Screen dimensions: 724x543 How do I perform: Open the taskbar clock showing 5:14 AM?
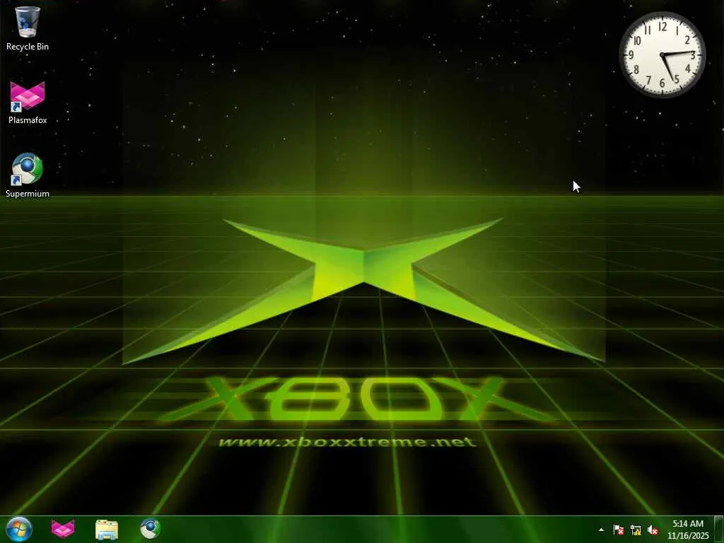coord(688,530)
